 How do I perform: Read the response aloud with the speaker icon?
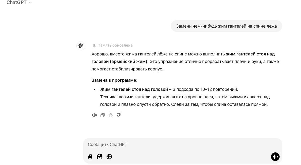click(x=94, y=115)
